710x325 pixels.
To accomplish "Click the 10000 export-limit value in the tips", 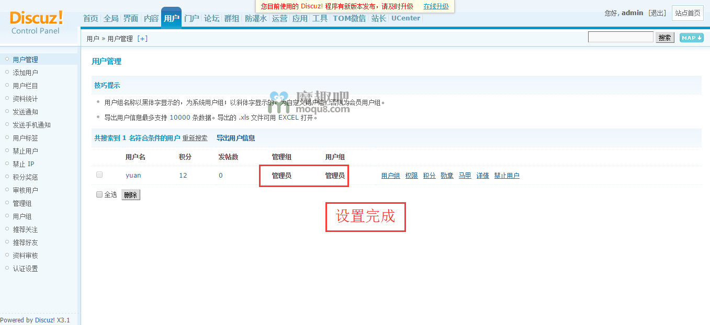I will 180,118.
